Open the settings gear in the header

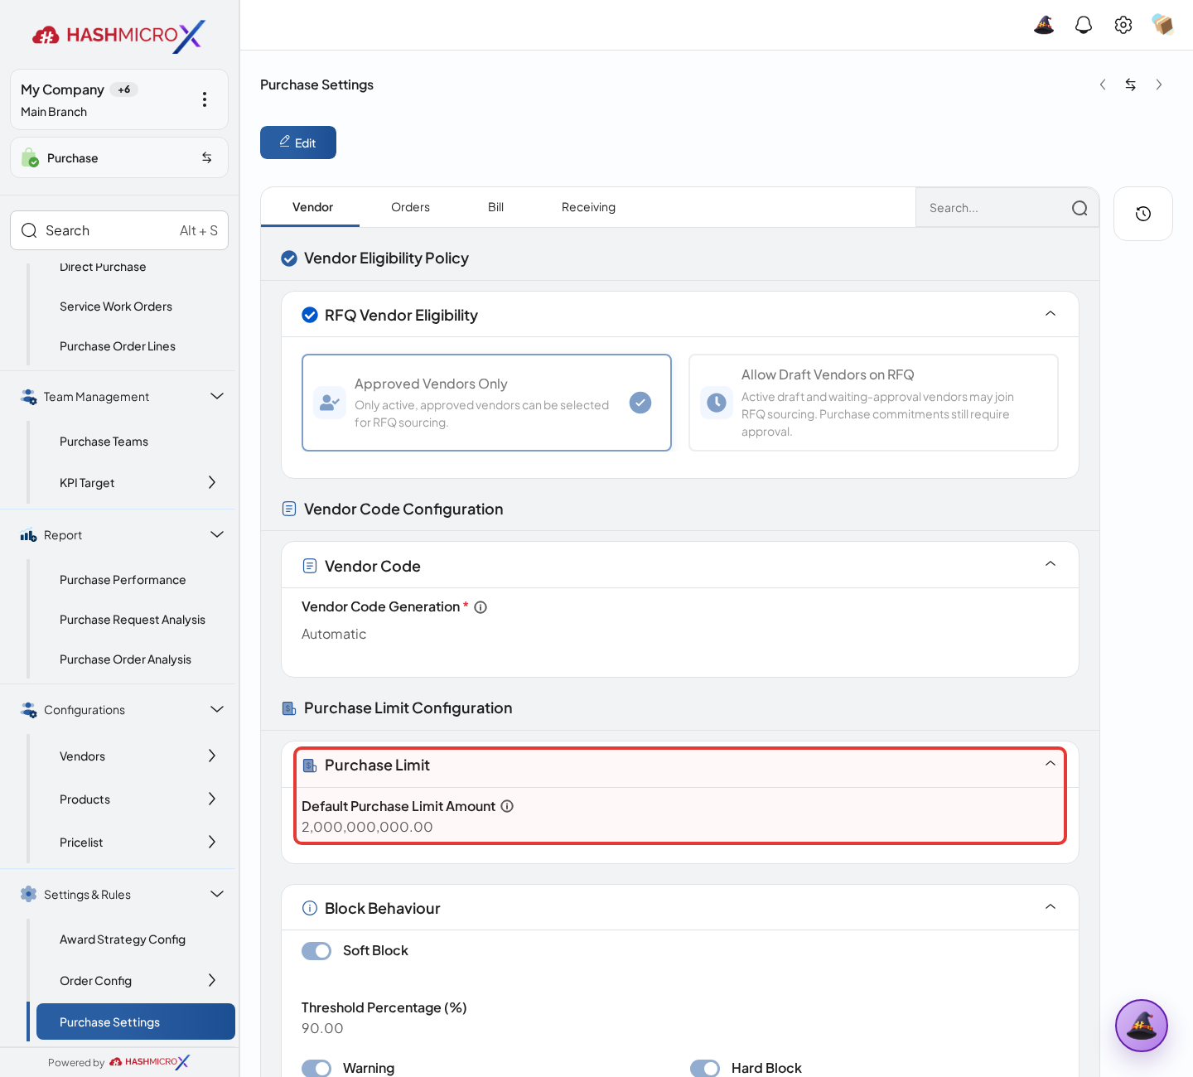click(x=1123, y=25)
